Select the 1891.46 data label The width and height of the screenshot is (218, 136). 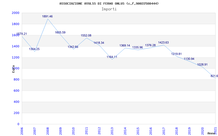[x=47, y=16]
